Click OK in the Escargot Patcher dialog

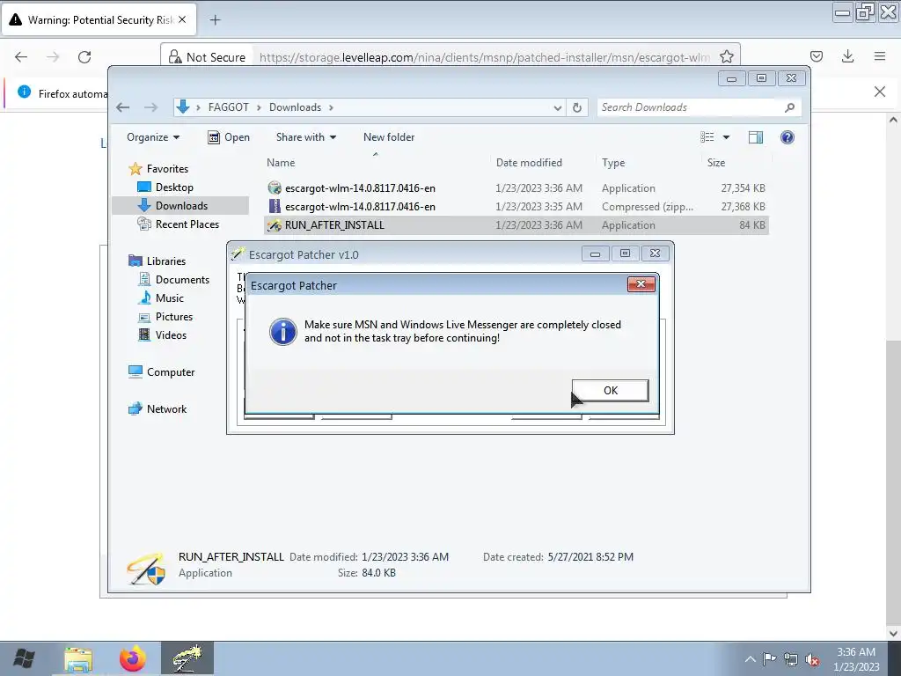[611, 390]
